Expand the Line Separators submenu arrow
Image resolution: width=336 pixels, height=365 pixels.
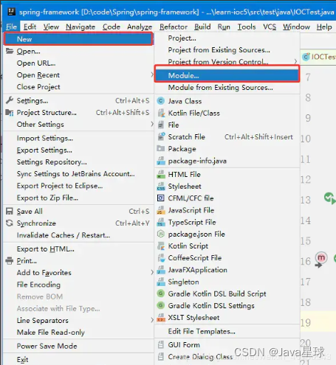pos(152,320)
